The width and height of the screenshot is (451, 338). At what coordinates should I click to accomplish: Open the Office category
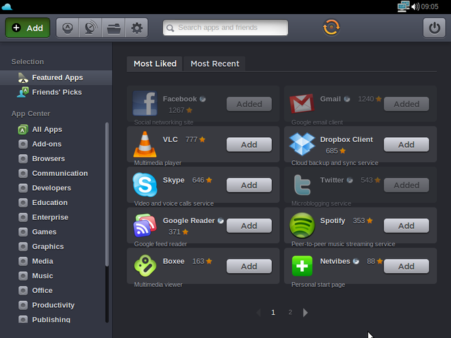pyautogui.click(x=42, y=291)
